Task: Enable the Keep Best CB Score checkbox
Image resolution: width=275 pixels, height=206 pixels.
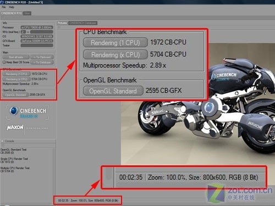Action: [x=4, y=62]
